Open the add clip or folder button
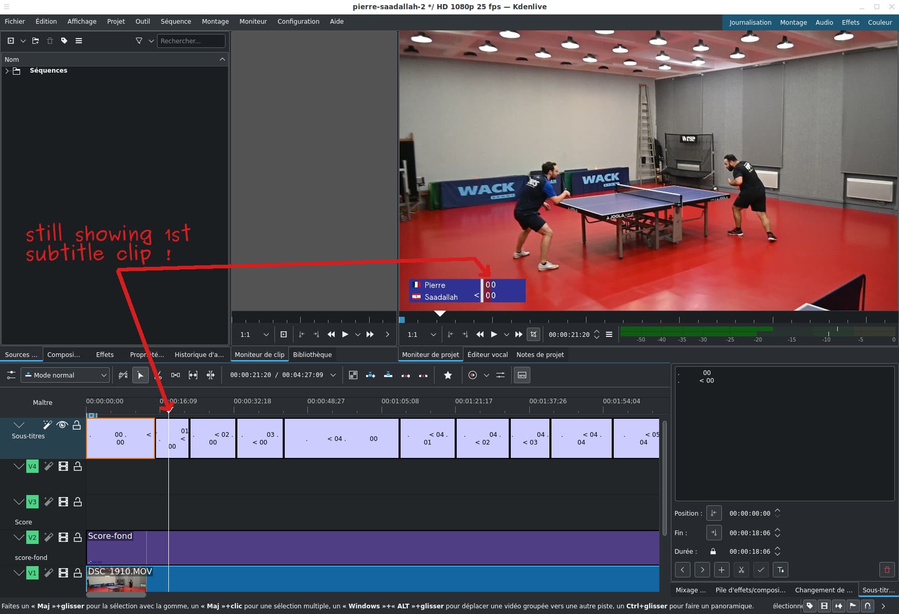Image resolution: width=899 pixels, height=614 pixels. tap(11, 41)
